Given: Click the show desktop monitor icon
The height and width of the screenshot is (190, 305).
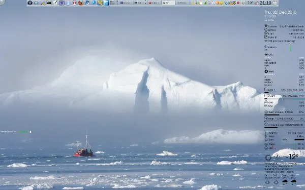Looking at the screenshot, I should point(37,3).
